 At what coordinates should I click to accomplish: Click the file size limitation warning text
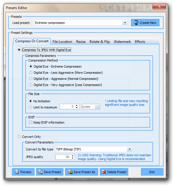pyautogui.click(x=126, y=103)
